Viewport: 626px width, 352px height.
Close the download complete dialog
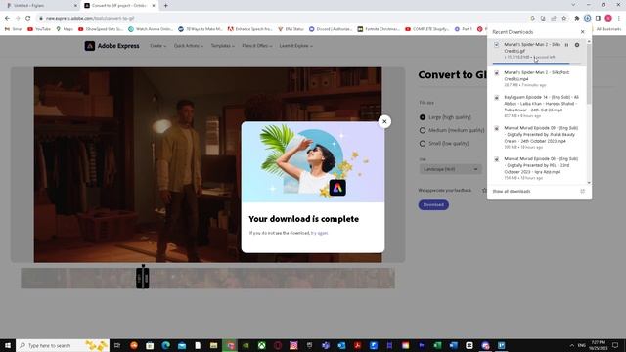384,121
